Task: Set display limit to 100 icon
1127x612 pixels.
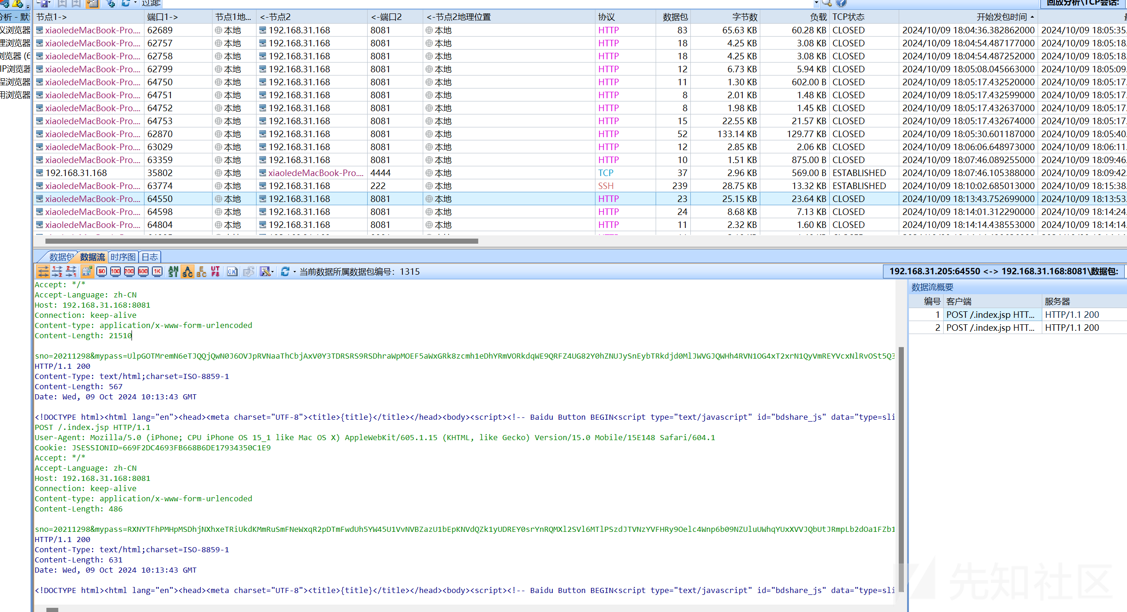Action: coord(116,271)
